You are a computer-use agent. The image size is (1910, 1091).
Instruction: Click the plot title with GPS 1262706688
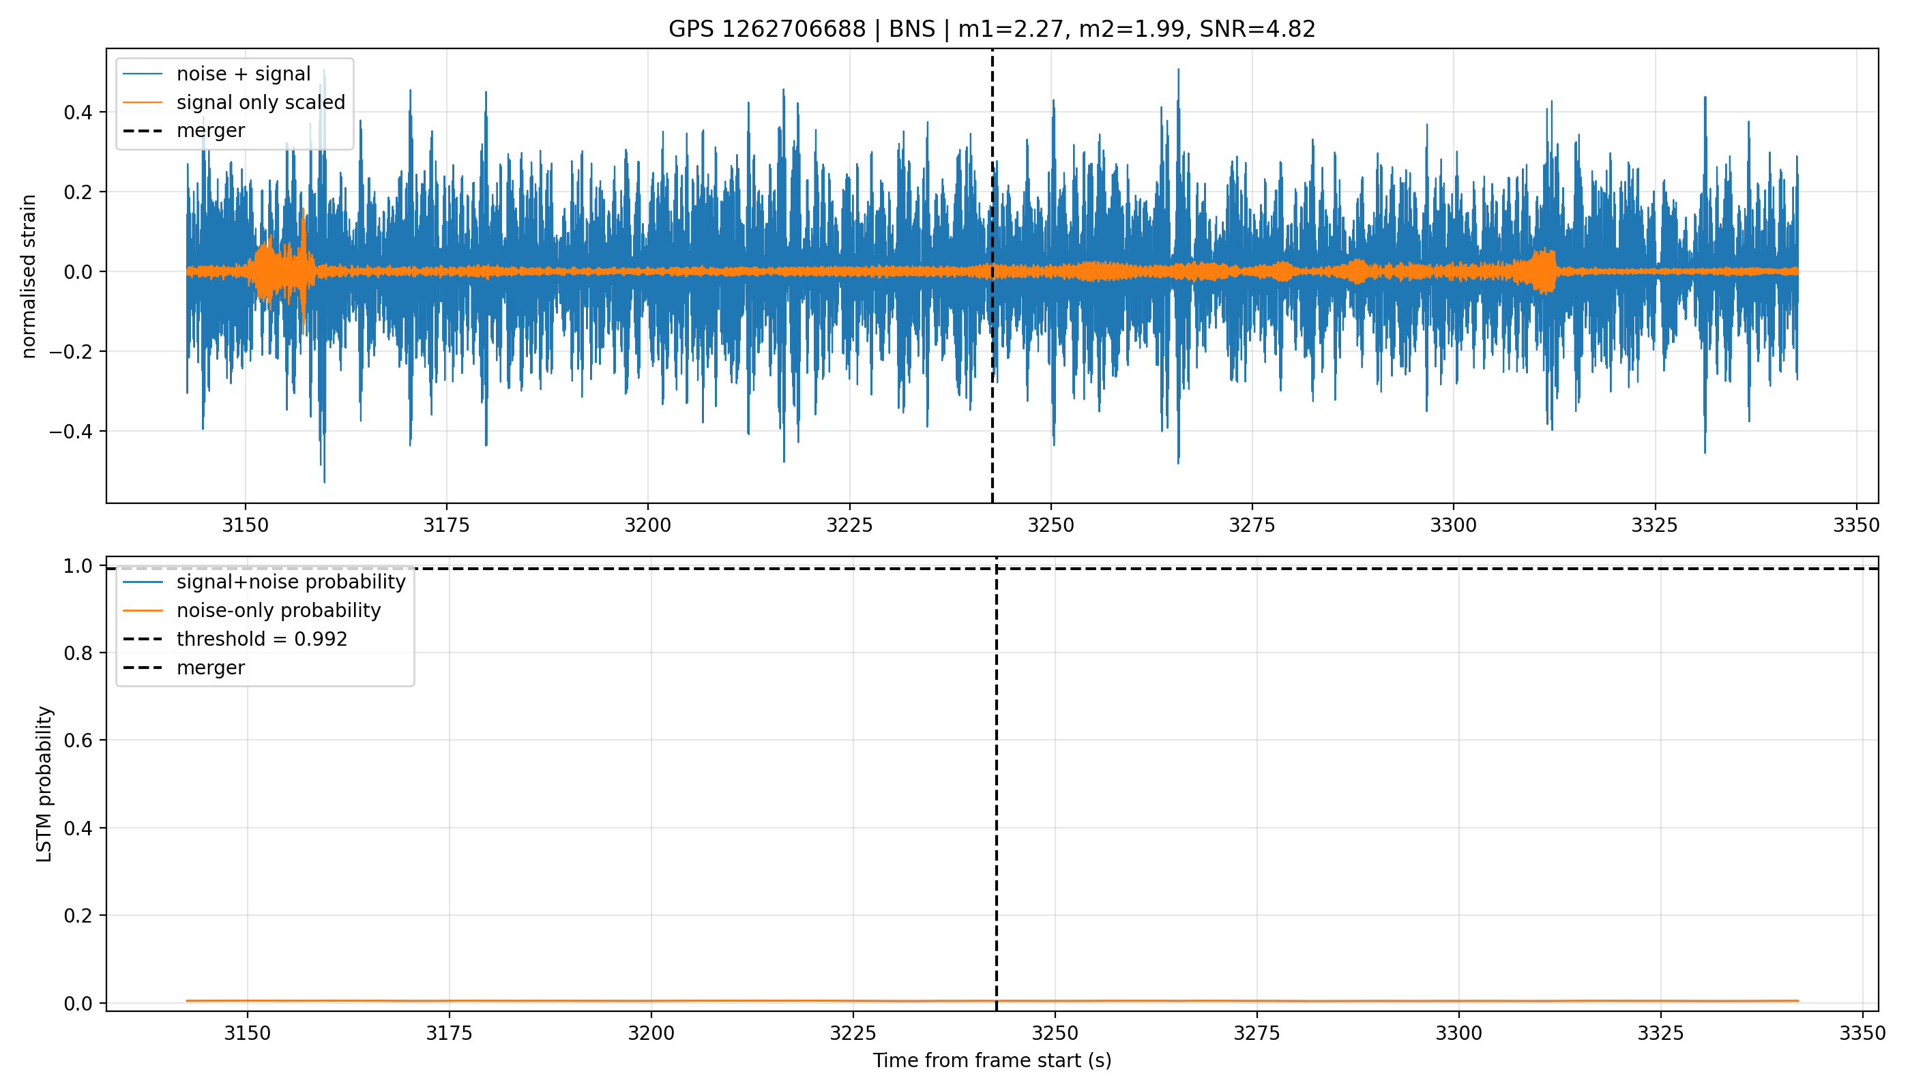coord(992,29)
